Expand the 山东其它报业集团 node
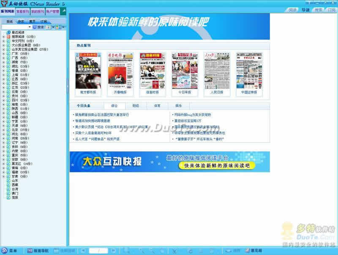Viewport: 338px width, 255px height. (3, 49)
